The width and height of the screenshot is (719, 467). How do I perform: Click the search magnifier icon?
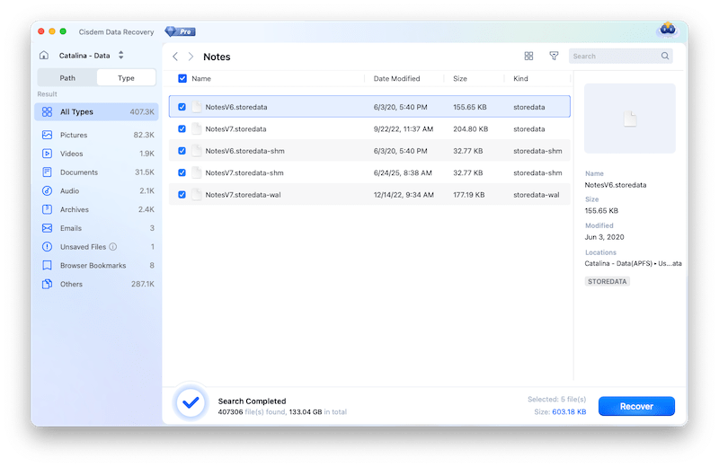(665, 56)
